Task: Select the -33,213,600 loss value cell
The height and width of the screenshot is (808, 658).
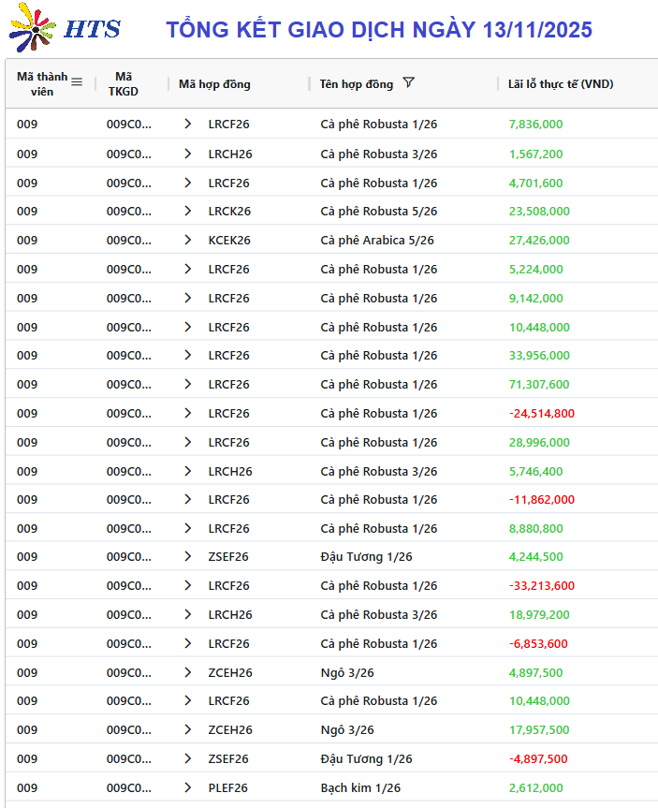Action: (x=541, y=586)
